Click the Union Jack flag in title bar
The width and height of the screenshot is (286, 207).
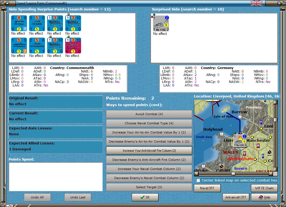click(257, 3)
